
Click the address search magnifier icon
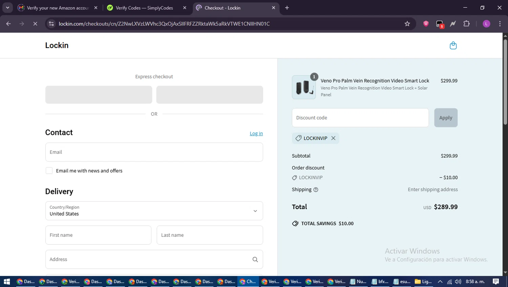255,260
